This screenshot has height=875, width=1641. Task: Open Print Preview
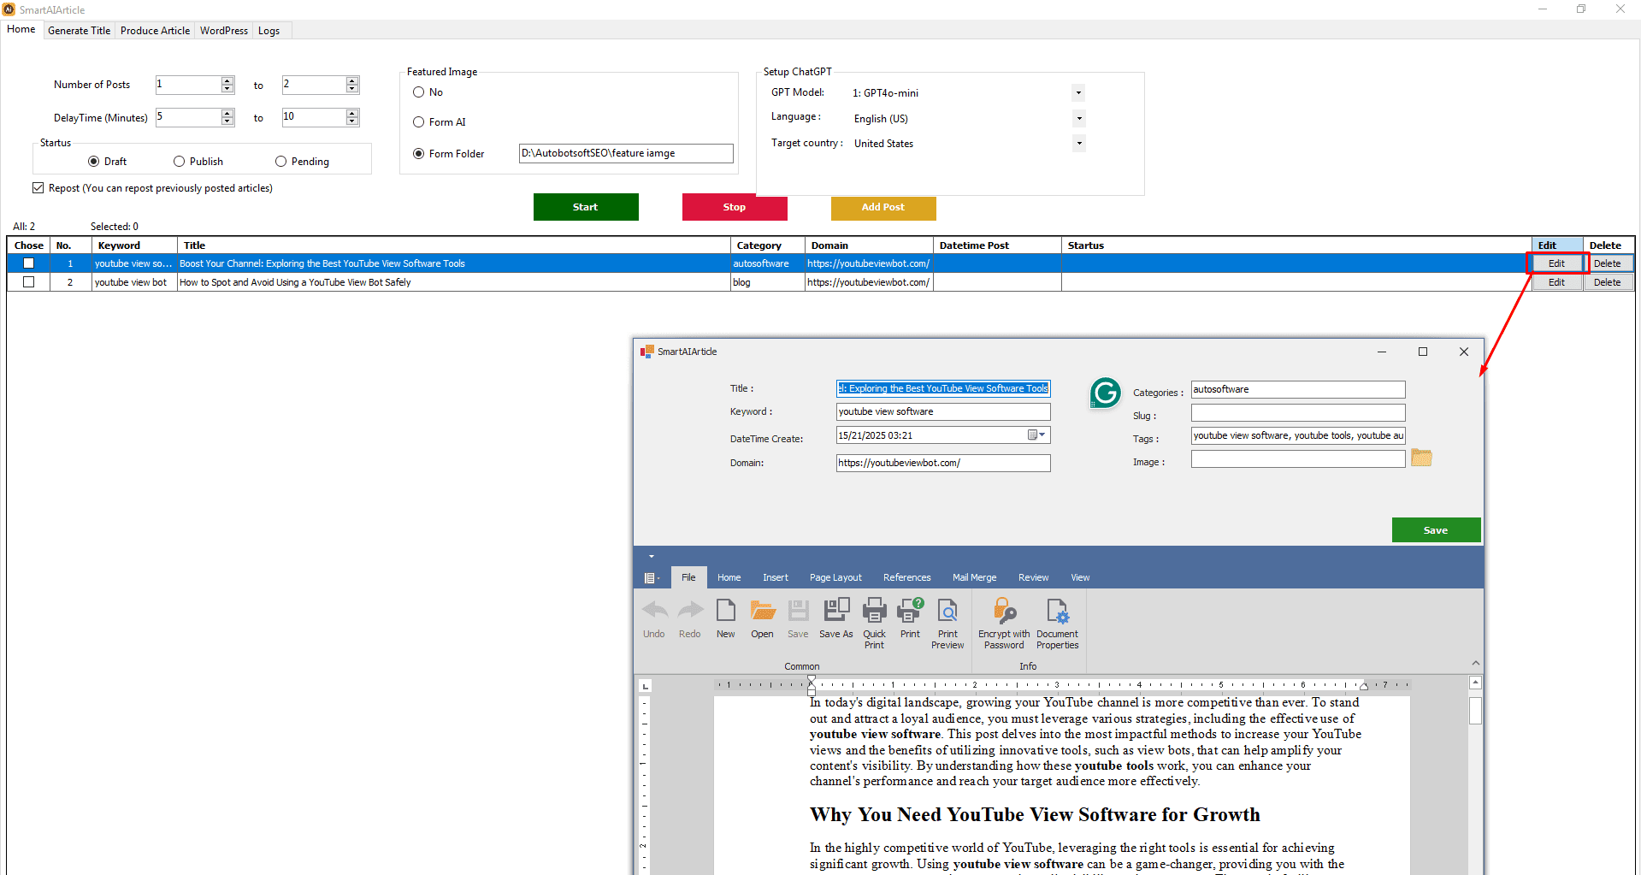coord(947,624)
